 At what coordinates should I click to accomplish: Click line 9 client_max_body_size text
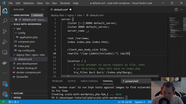(87, 50)
